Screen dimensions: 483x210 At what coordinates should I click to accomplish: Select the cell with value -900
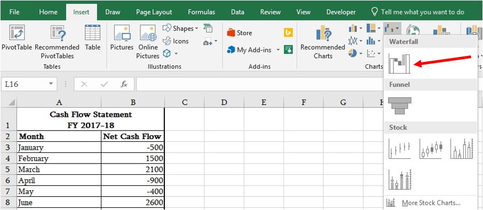[133, 181]
